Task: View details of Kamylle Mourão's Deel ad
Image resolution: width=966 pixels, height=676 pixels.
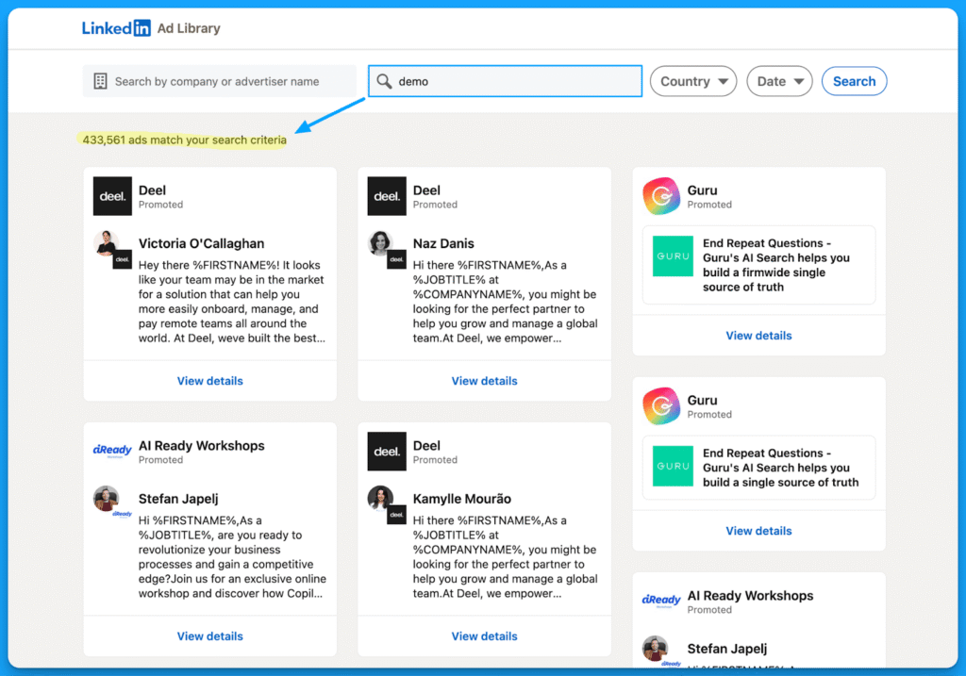Action: (x=484, y=636)
